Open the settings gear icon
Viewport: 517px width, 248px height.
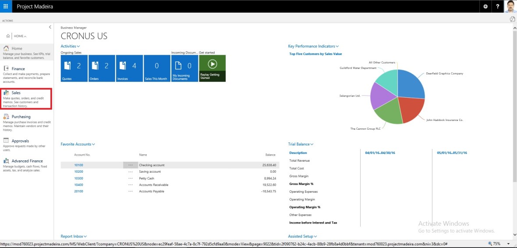click(485, 7)
